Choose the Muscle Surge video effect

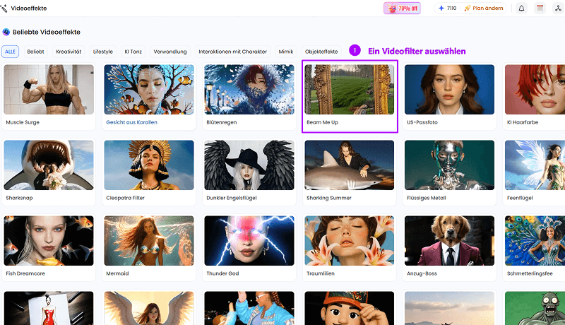(x=49, y=90)
